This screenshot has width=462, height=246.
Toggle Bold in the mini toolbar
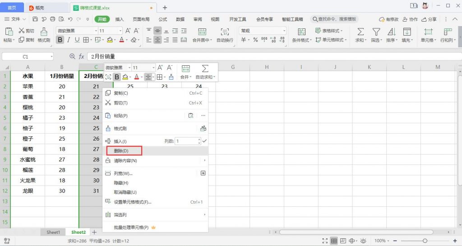117,77
